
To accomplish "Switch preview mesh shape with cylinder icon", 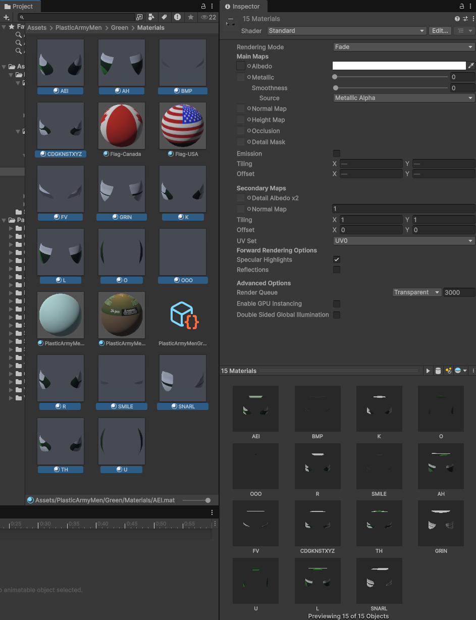I will (x=438, y=371).
